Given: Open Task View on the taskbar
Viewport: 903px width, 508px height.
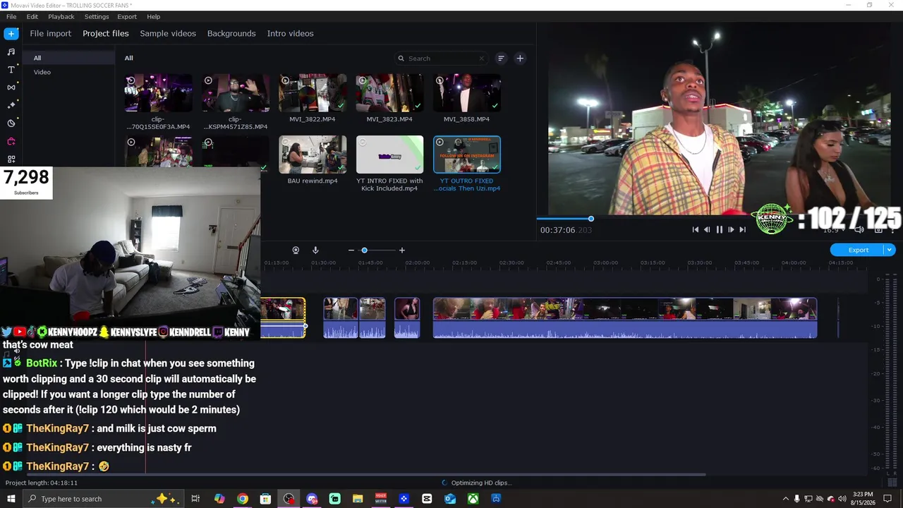Looking at the screenshot, I should tap(196, 499).
